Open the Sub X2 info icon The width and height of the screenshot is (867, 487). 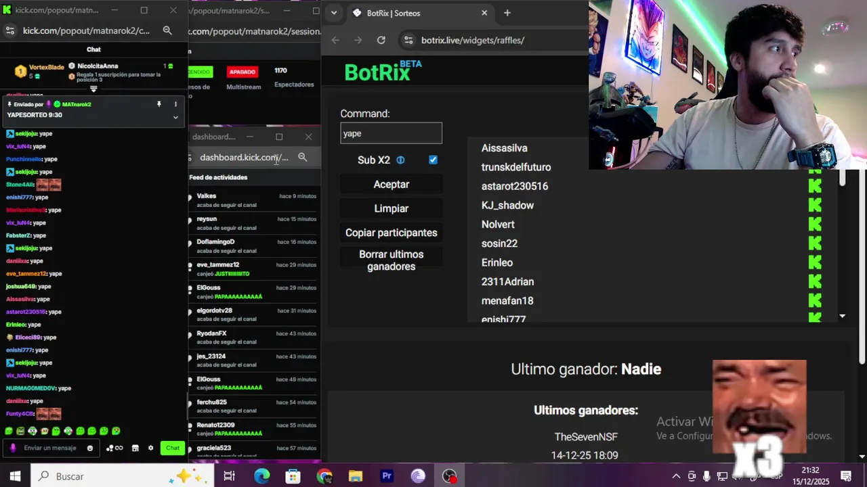point(400,160)
